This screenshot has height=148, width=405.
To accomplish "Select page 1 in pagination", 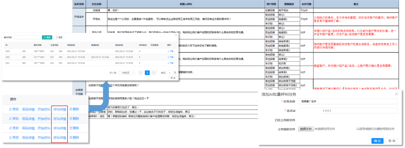I will click(x=147, y=73).
